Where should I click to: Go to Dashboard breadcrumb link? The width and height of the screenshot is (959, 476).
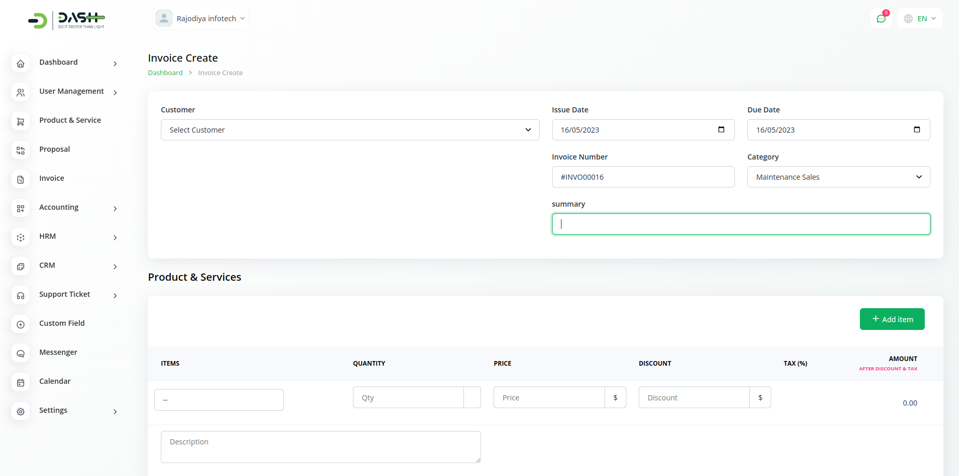pyautogui.click(x=165, y=73)
